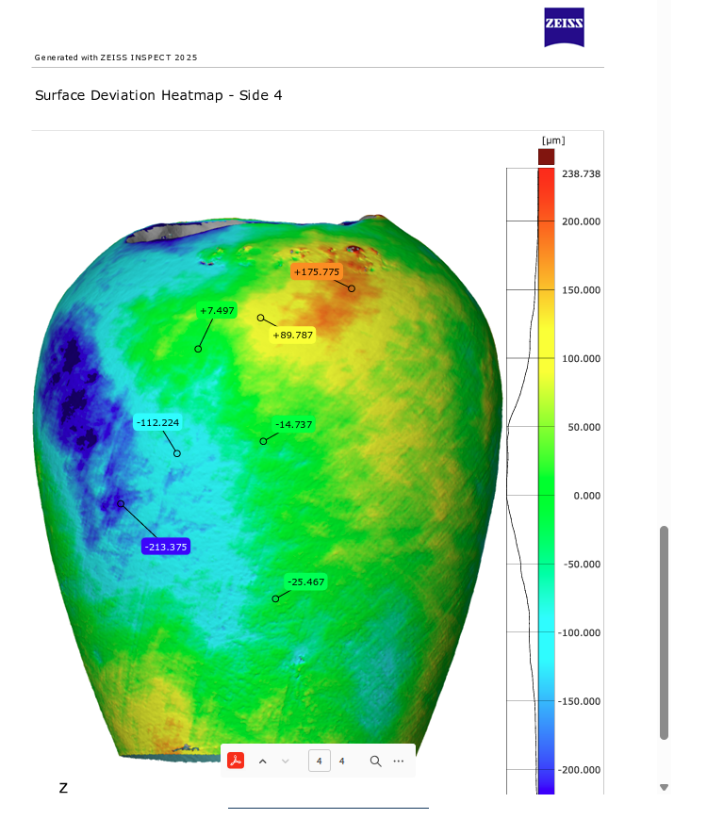Click the -112.224 deviation annotation
Viewport: 707px width, 819px height.
(x=157, y=422)
